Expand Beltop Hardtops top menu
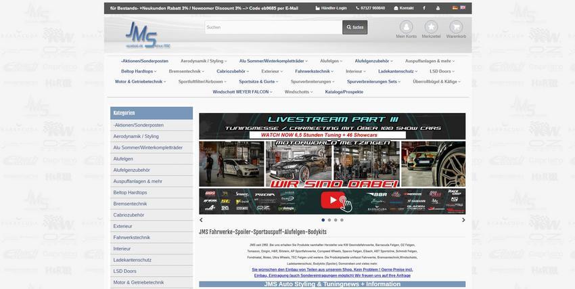The width and height of the screenshot is (575, 289). click(139, 72)
